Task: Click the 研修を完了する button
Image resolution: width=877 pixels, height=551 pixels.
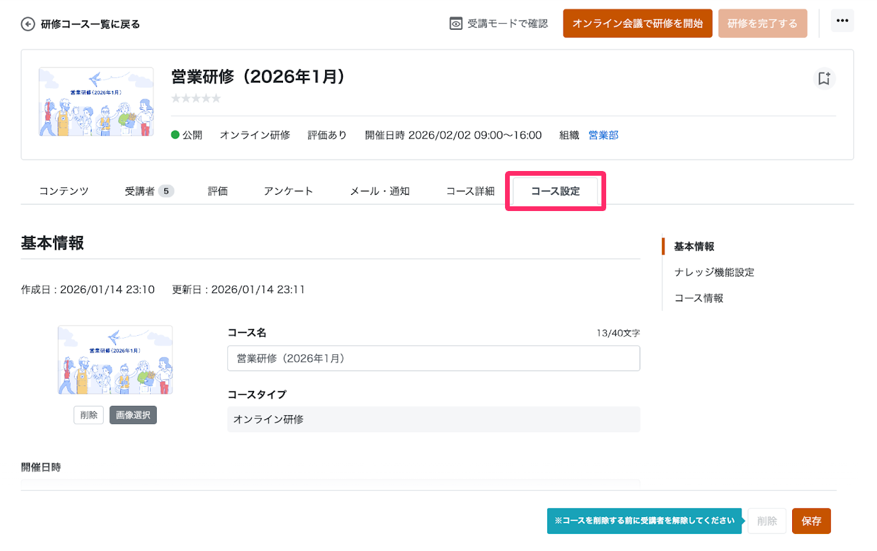Action: pyautogui.click(x=762, y=24)
